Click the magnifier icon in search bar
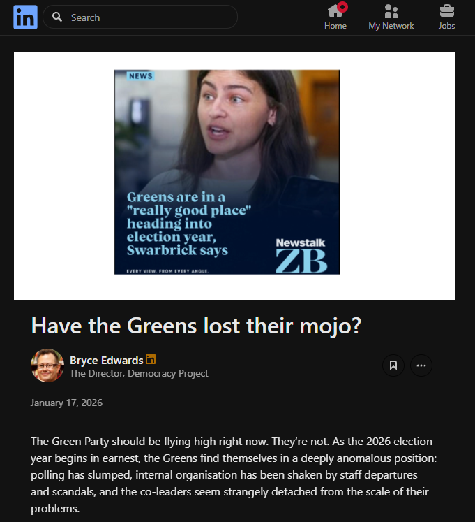Image resolution: width=475 pixels, height=522 pixels. pos(57,17)
